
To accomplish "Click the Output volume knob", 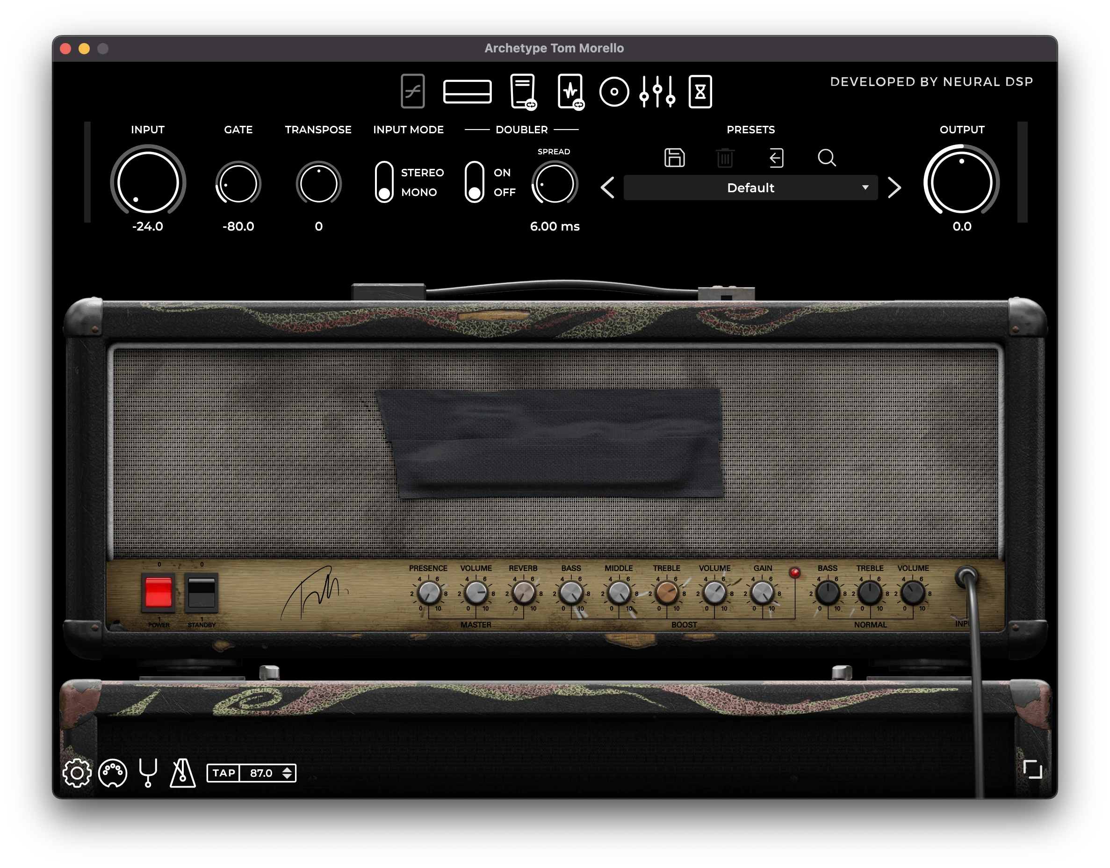I will pyautogui.click(x=961, y=182).
